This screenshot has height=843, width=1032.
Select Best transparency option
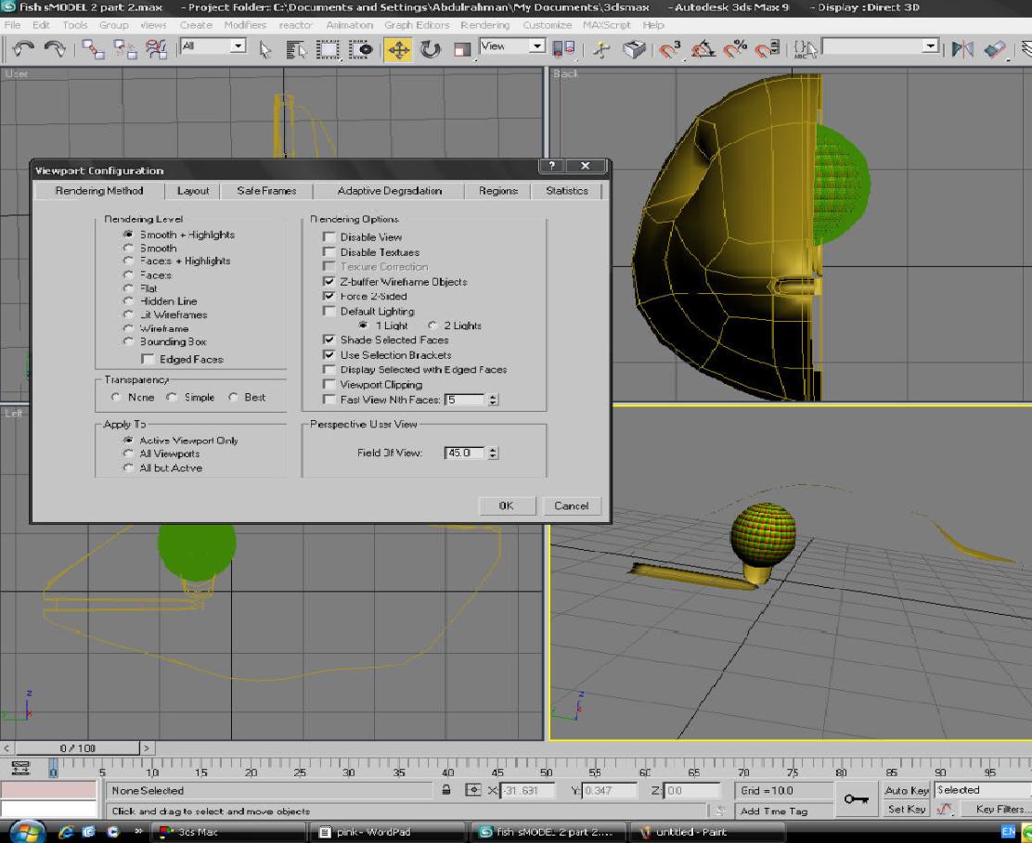click(x=233, y=397)
